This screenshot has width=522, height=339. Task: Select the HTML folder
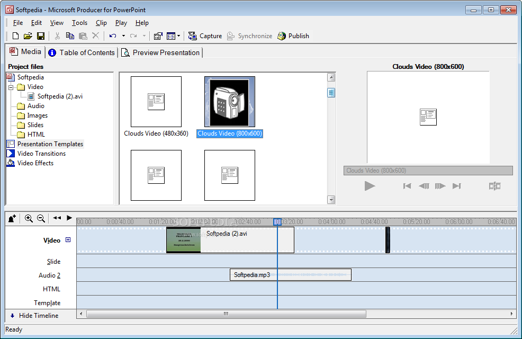click(x=36, y=135)
